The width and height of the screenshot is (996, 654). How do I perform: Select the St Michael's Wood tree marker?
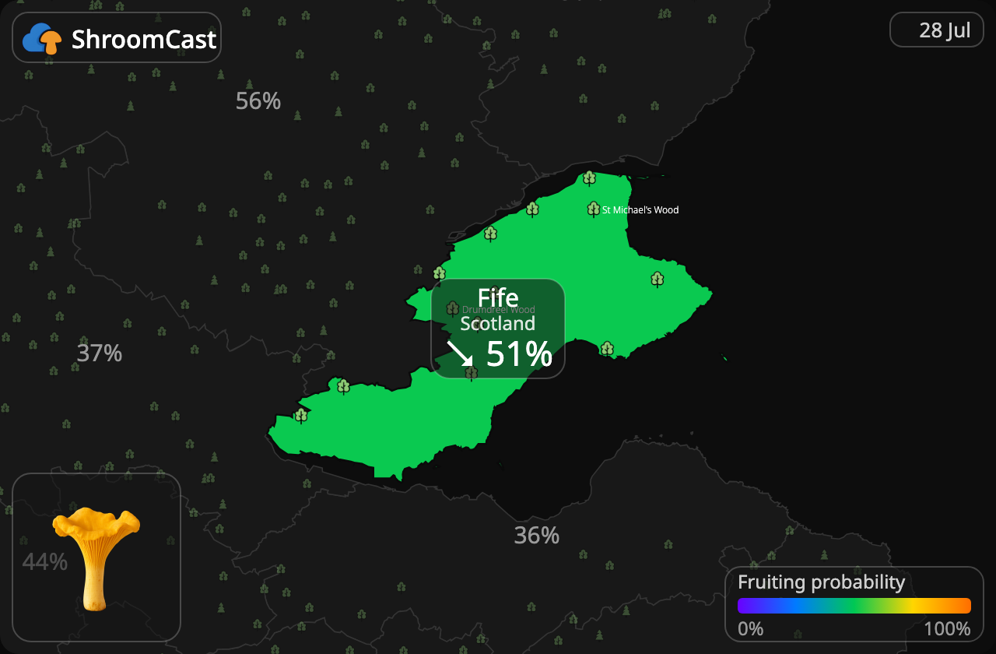593,209
